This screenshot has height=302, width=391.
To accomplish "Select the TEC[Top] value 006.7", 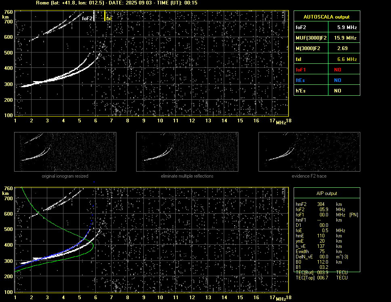I will point(323,278).
